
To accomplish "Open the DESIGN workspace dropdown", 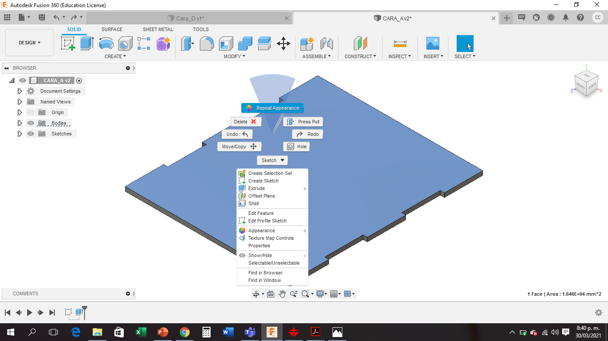I will pos(29,43).
